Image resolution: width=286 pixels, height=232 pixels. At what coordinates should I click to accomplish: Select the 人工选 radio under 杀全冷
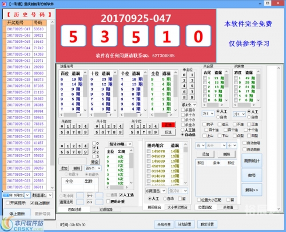(x=182, y=130)
